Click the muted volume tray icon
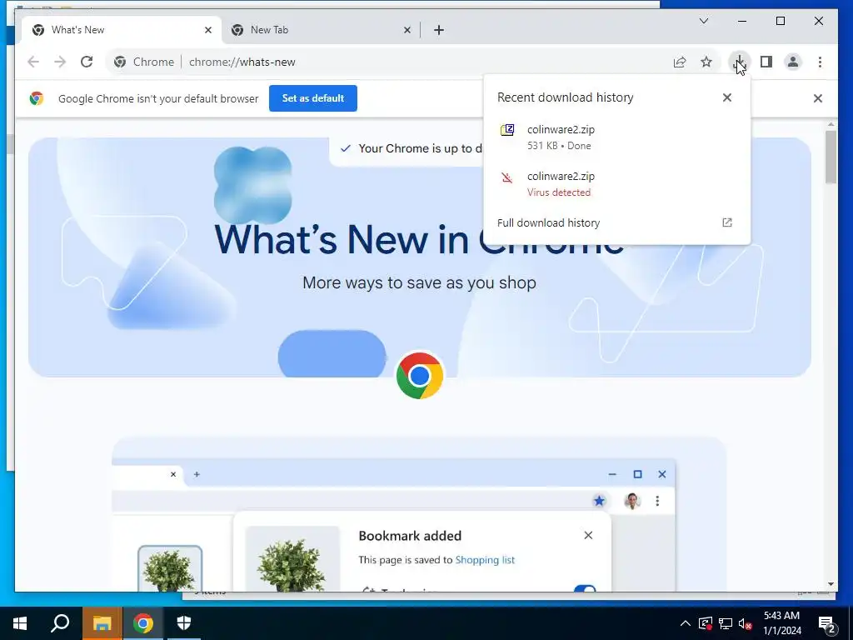Image resolution: width=853 pixels, height=640 pixels. point(746,623)
